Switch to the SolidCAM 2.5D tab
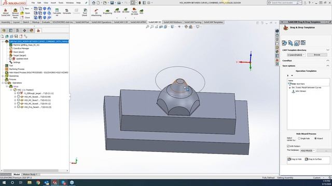 point(121,22)
